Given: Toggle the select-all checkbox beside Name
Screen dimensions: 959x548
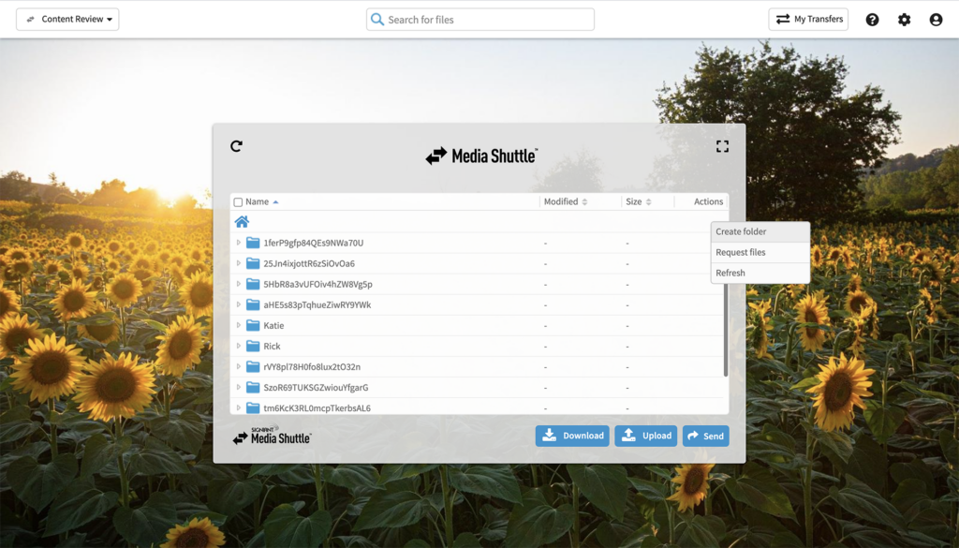Looking at the screenshot, I should coord(238,202).
